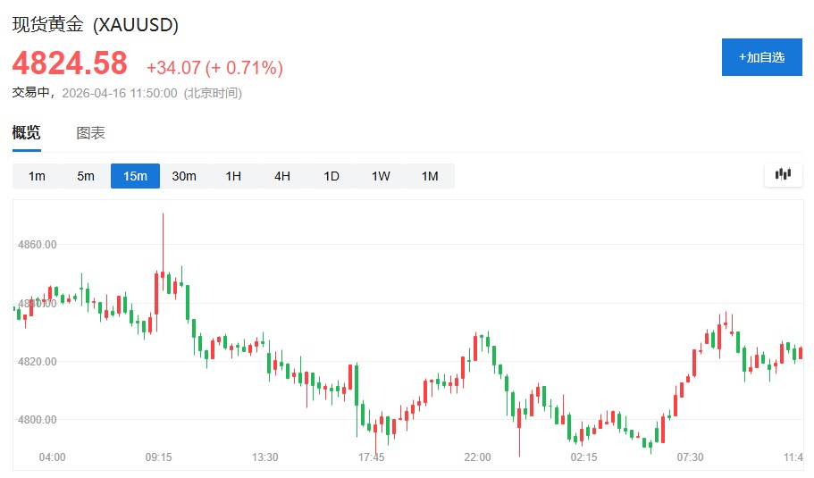Open the candlestick chart type icon
Screen dimensions: 814x478
pyautogui.click(x=784, y=175)
